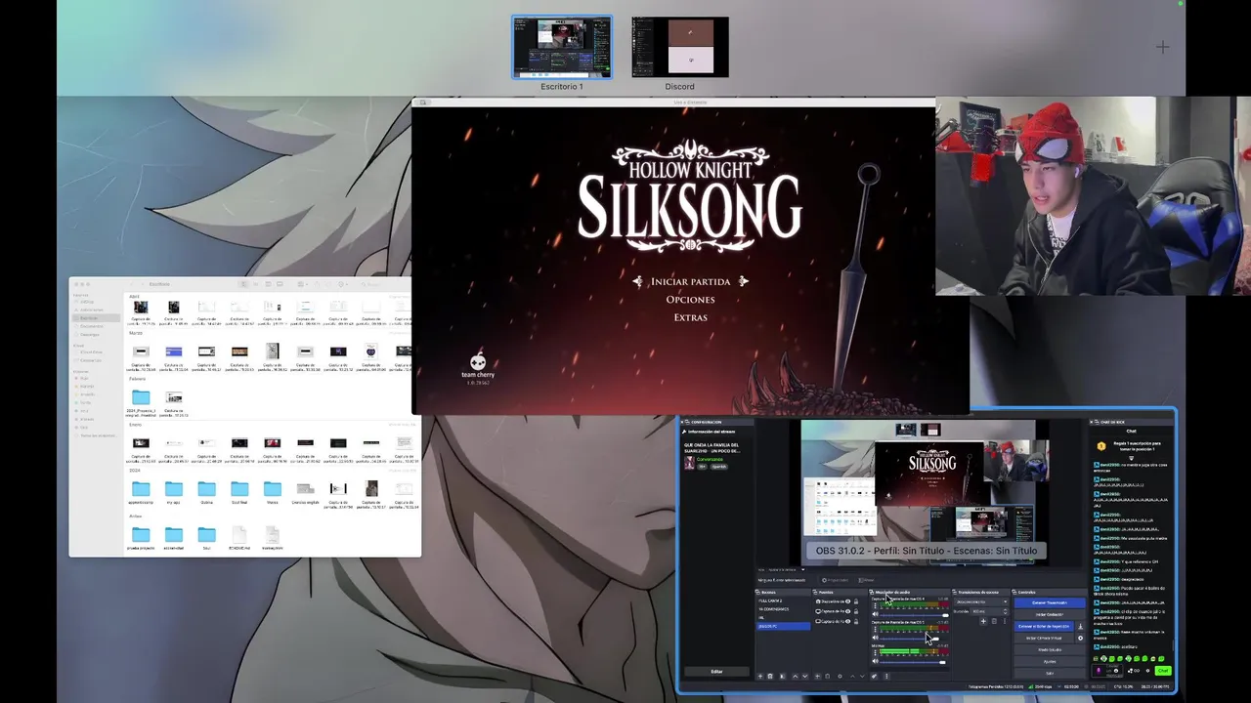Delete selected scene with Escenas trash icon

click(770, 676)
